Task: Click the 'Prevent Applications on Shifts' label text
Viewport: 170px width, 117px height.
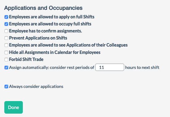Action: [38, 38]
